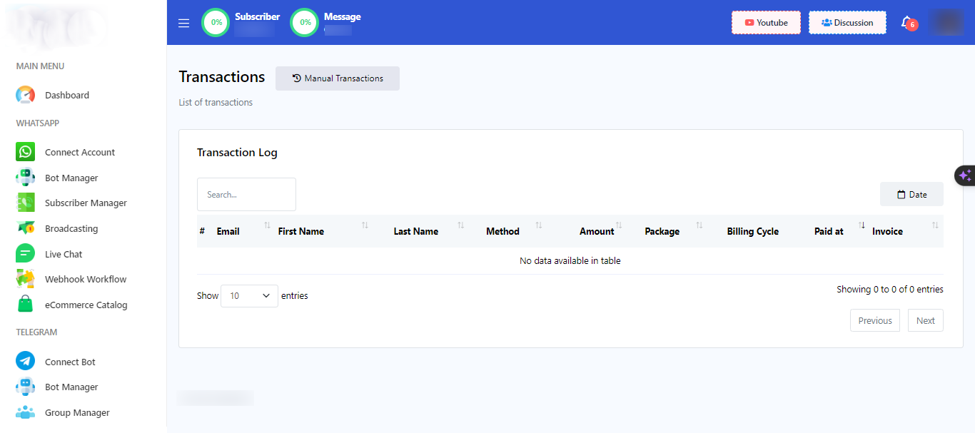Click the transaction Search input field
Viewport: 975px width, 433px height.
pyautogui.click(x=246, y=194)
